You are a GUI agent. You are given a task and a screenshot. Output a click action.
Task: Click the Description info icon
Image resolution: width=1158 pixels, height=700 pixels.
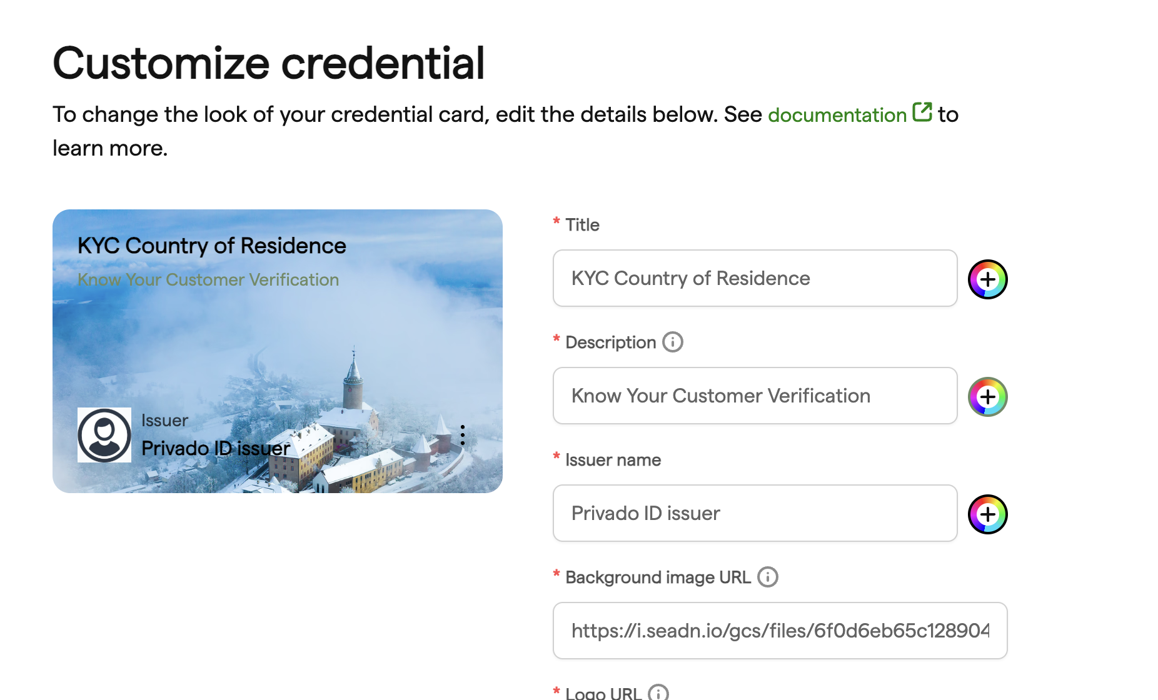pyautogui.click(x=673, y=342)
